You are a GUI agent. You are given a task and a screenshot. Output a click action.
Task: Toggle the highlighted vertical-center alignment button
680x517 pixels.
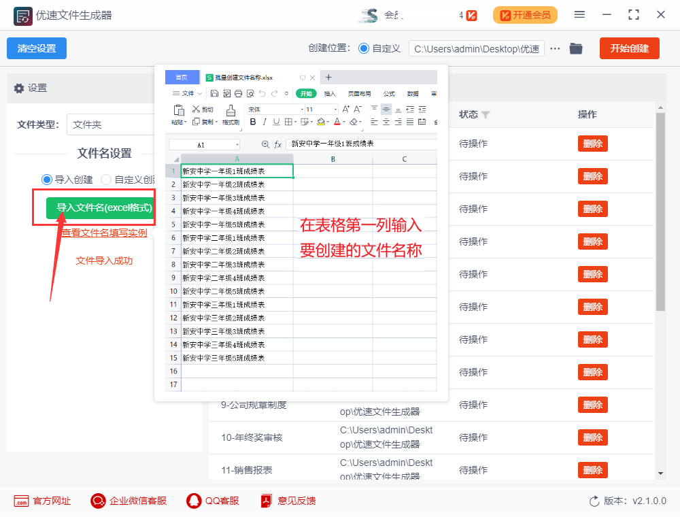tap(386, 109)
